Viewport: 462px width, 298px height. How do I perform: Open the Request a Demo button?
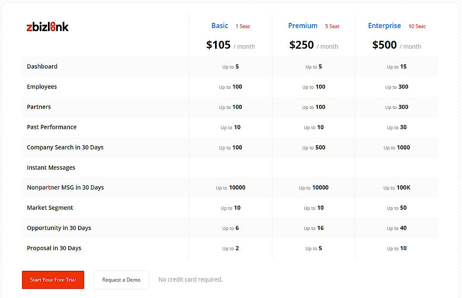(121, 280)
